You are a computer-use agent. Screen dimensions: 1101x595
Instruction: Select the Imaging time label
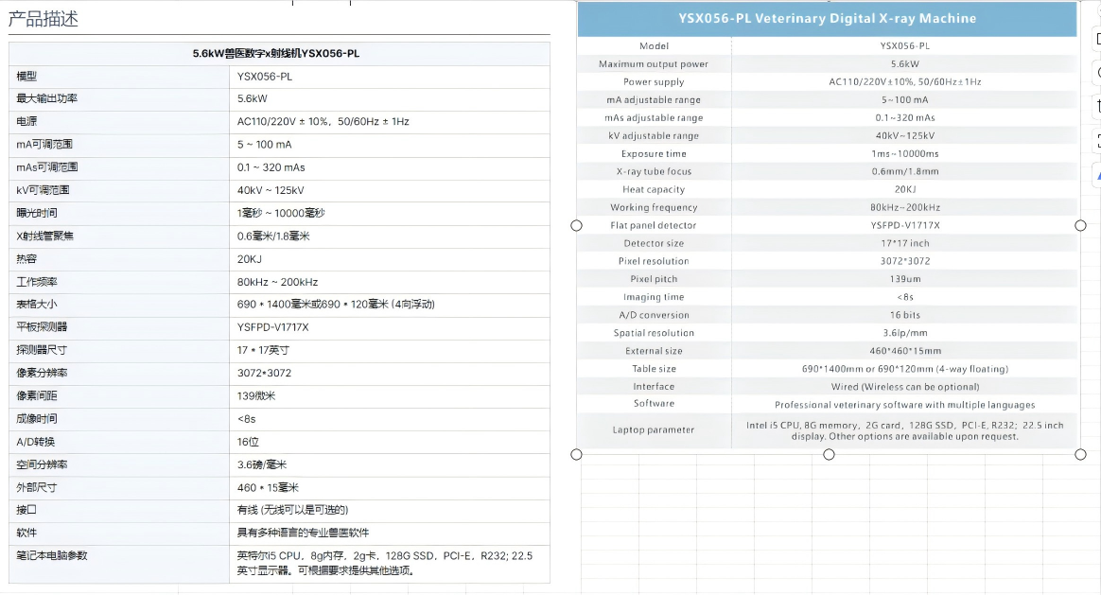coord(654,296)
